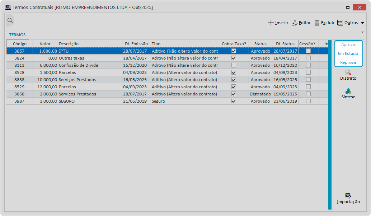This screenshot has height=216, width=371.
Task: Click value 10.000,00 cell
Action: click(x=45, y=80)
